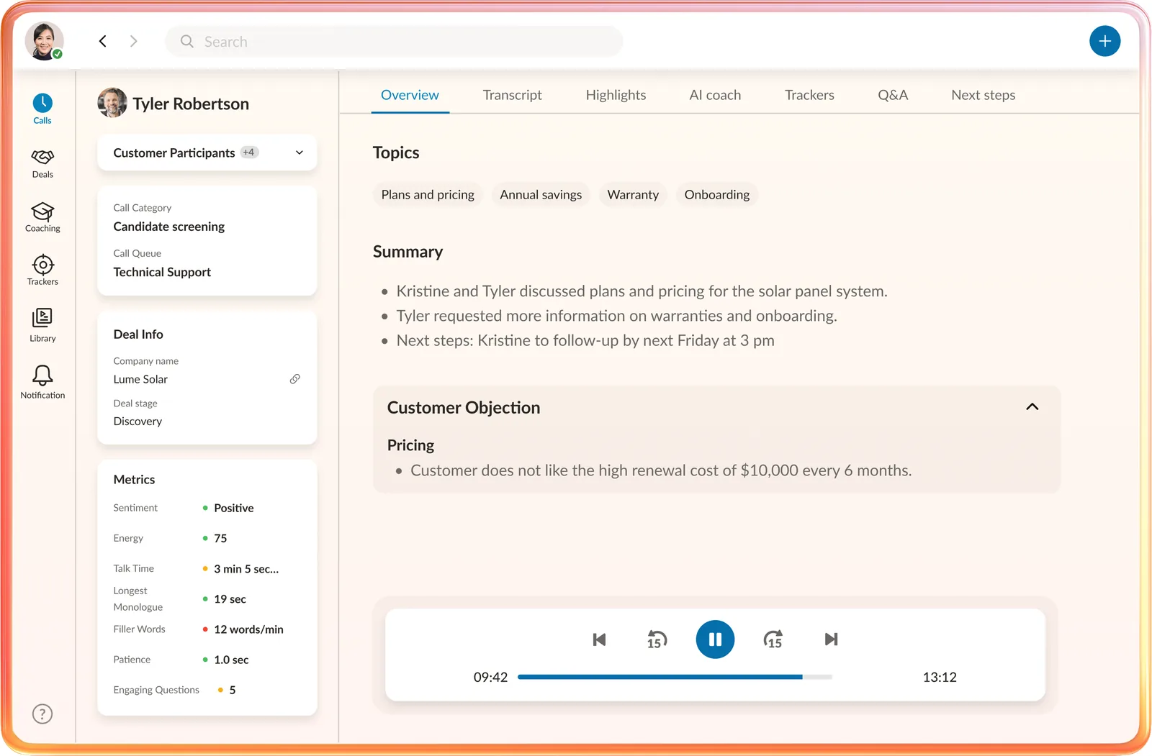Click the truncated Talk Time value
Viewport: 1152px width, 756px height.
point(246,569)
